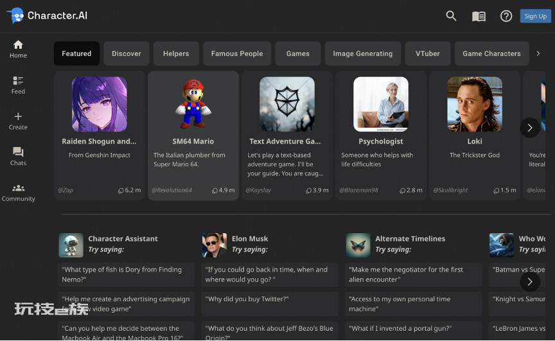The image size is (555, 341).
Task: Try "Why did you buy Twitter?" prompt
Action: 270,304
